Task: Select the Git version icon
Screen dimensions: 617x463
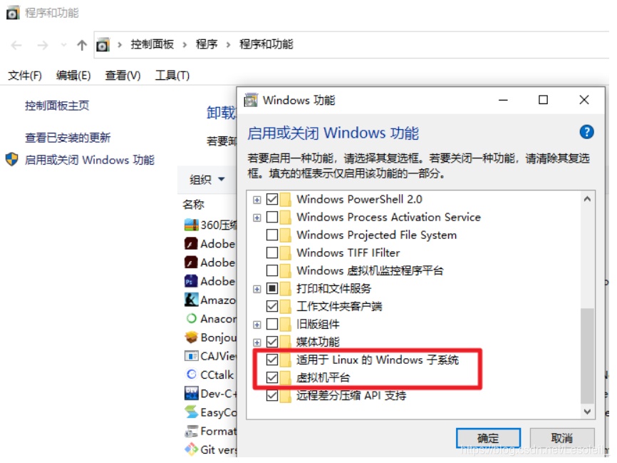Action: pyautogui.click(x=191, y=449)
